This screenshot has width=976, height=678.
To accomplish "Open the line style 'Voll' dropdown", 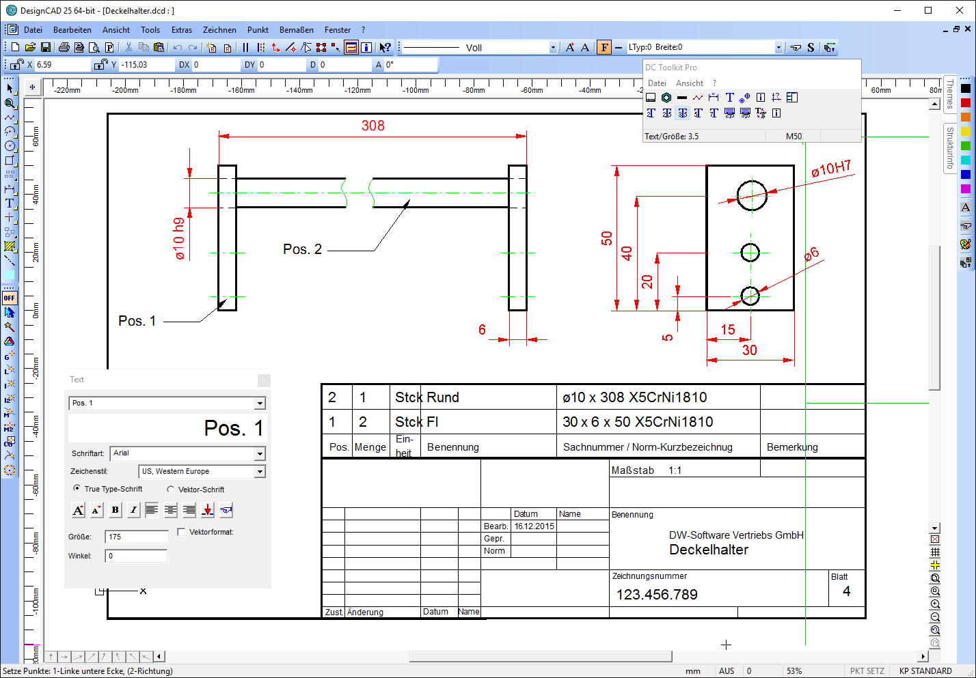I will [x=553, y=48].
